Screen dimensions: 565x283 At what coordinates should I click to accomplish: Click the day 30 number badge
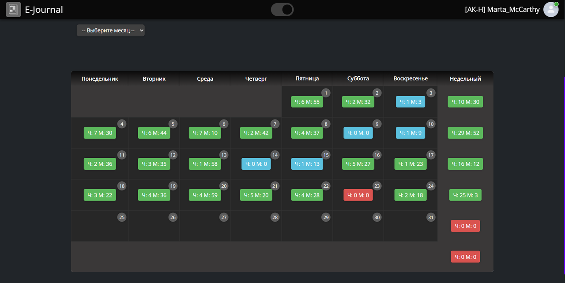click(x=377, y=217)
